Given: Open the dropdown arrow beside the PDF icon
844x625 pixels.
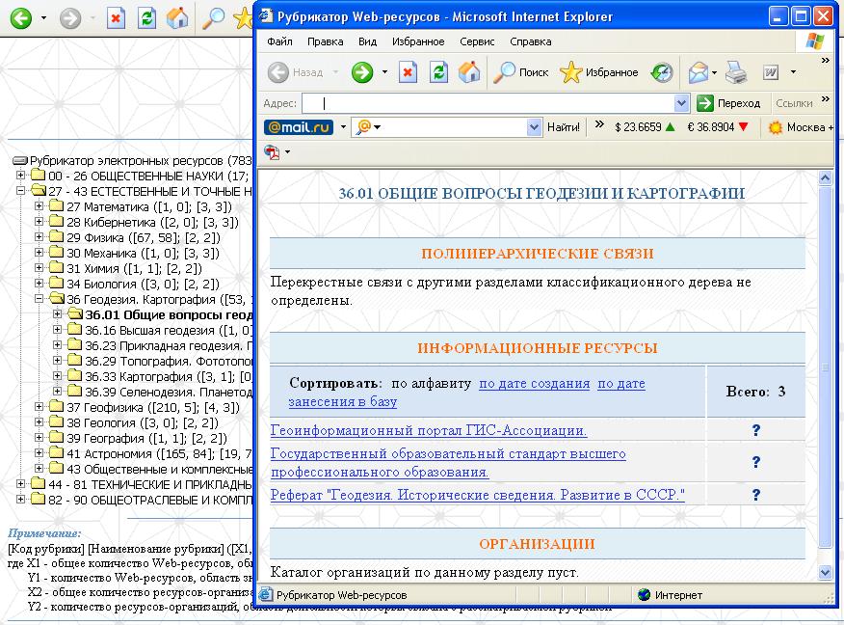Looking at the screenshot, I should [x=287, y=152].
